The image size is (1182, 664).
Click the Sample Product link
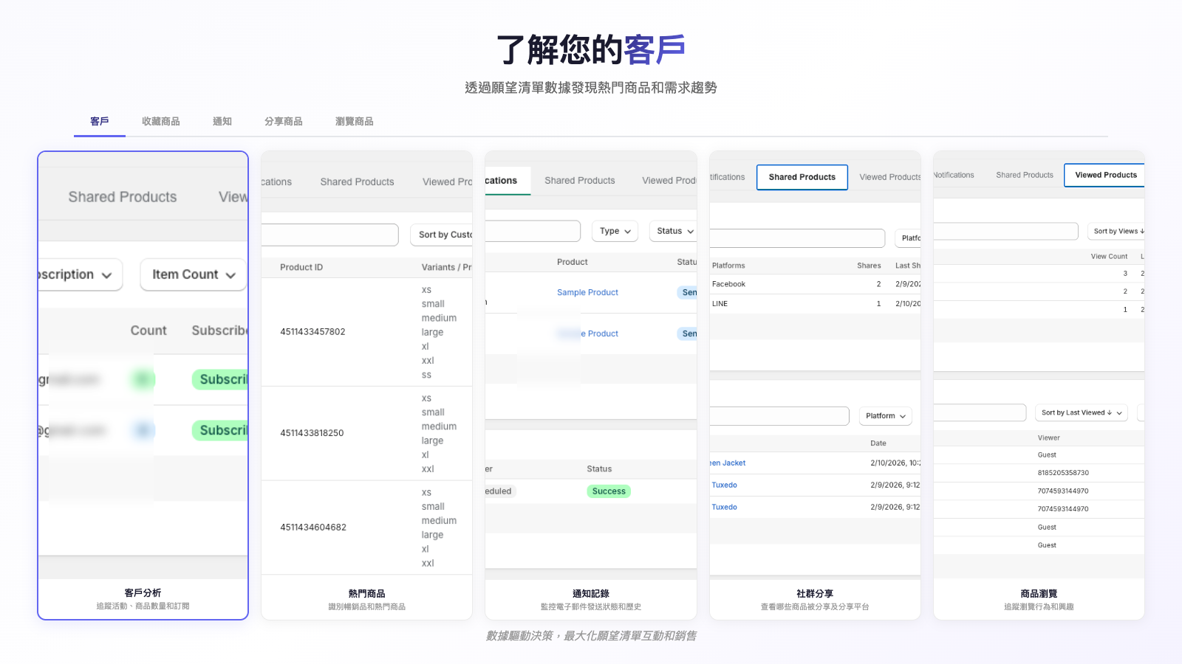pos(587,293)
